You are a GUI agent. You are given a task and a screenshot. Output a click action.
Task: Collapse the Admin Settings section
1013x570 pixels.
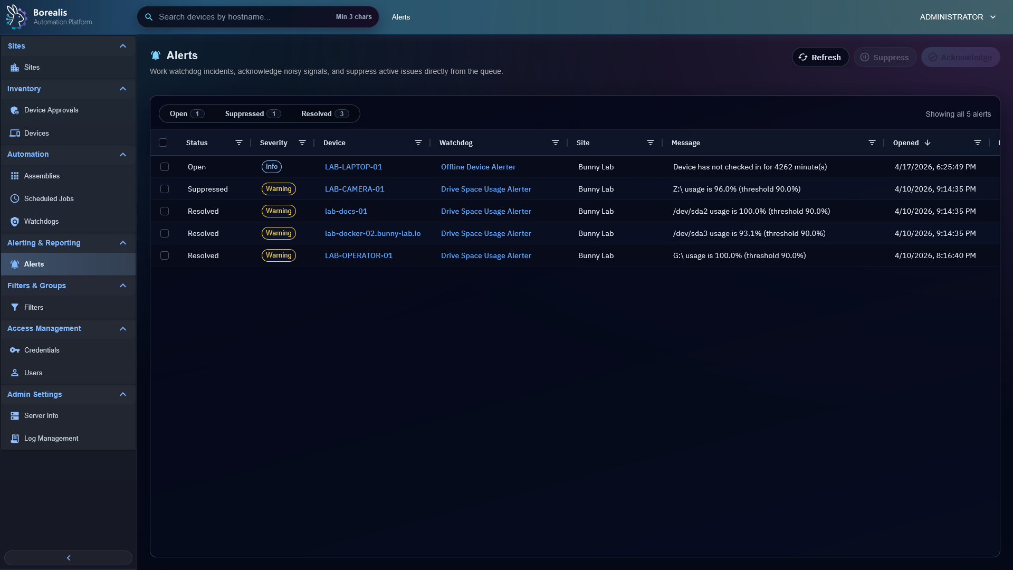point(123,394)
